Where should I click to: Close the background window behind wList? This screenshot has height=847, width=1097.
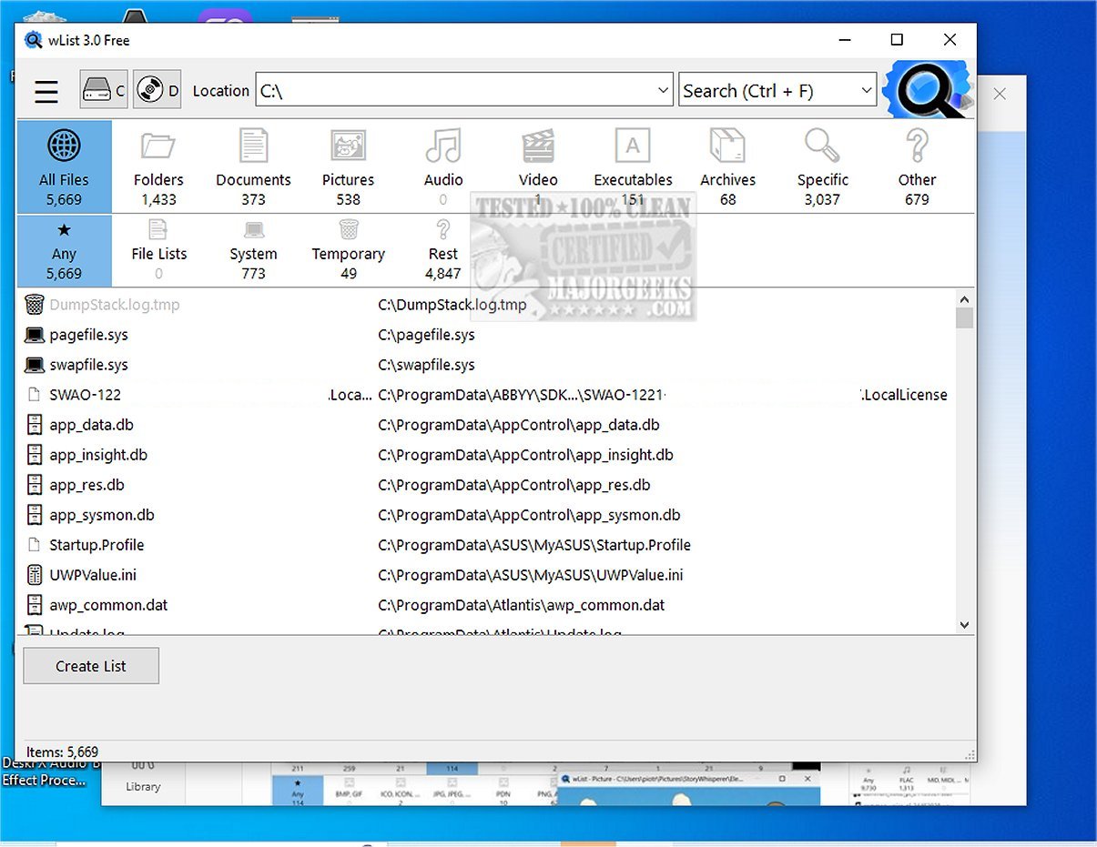(1000, 94)
